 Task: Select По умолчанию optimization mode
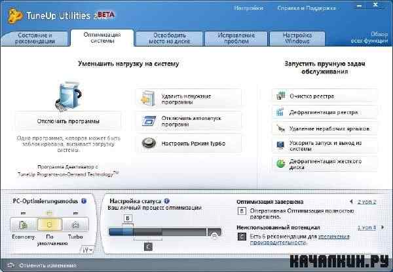click(50, 225)
